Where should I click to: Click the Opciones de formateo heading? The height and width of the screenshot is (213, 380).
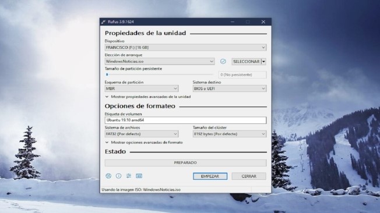coord(140,106)
